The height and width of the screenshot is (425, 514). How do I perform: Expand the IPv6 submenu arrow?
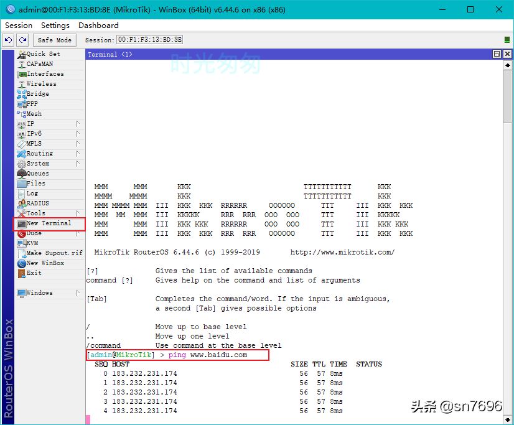point(78,134)
